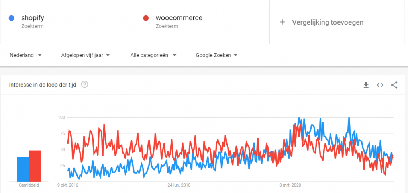Click the Gemiddeld label under the bars
Image resolution: width=408 pixels, height=193 pixels.
[29, 185]
